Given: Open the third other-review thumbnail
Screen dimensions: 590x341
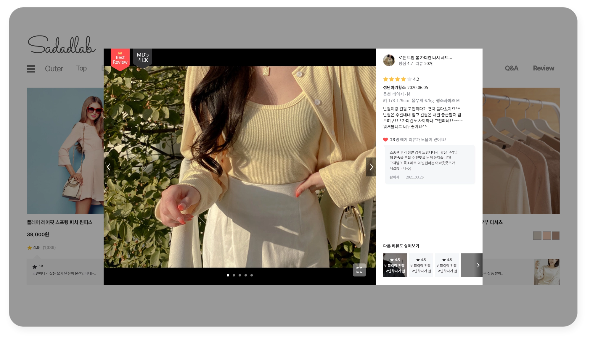Looking at the screenshot, I should pos(447,265).
